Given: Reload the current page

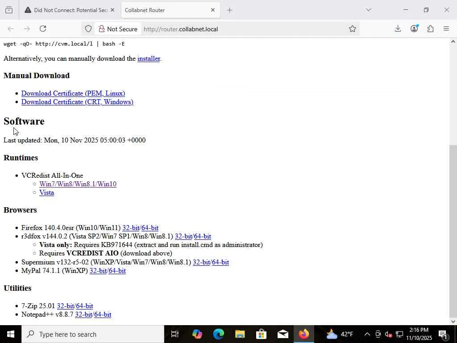Looking at the screenshot, I should 43,29.
